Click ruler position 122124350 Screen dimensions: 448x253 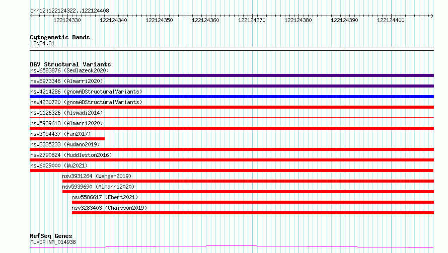point(160,20)
